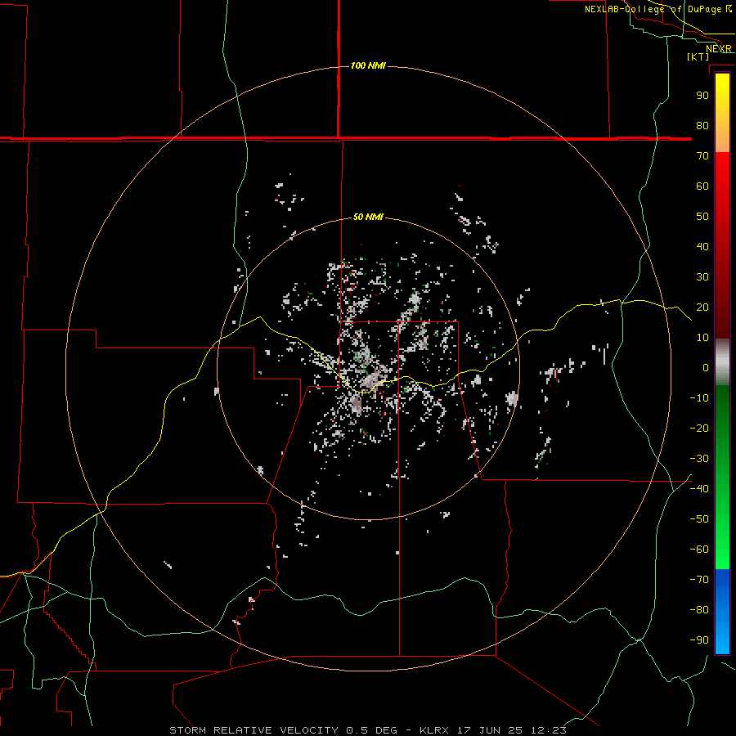Click the -30 value on velocity scale
Viewport: 736px width, 736px height.
tap(699, 459)
